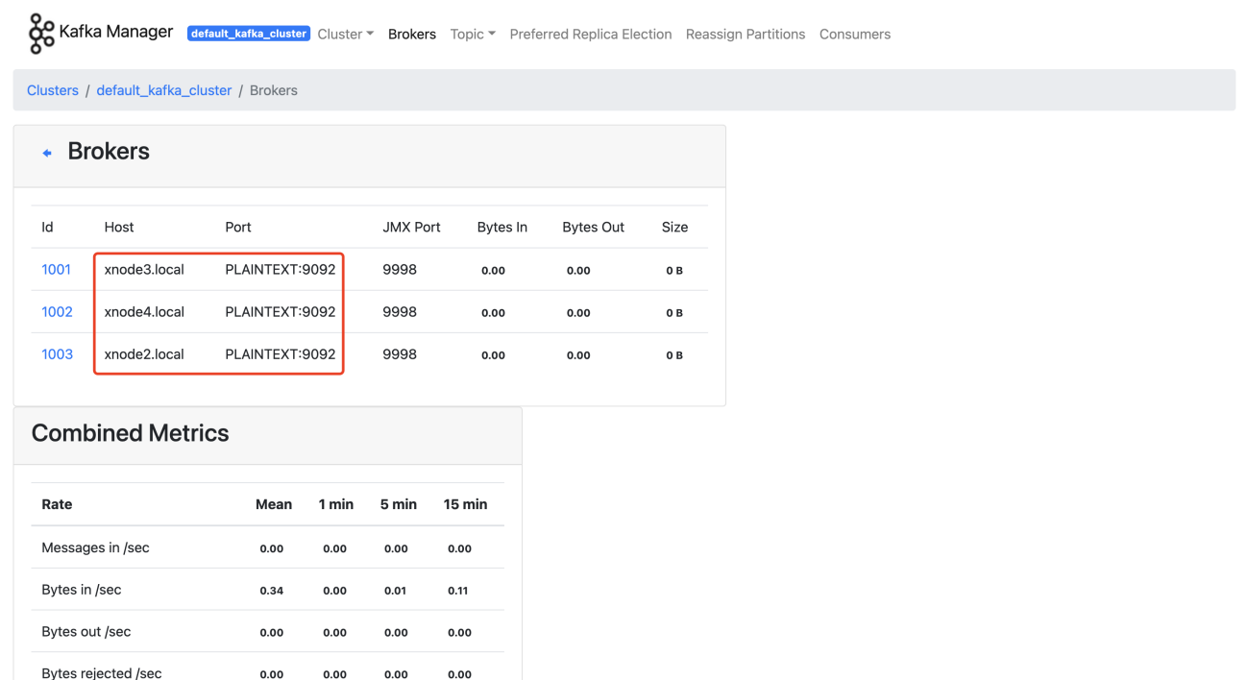Click PLAINTEXT:9092 port for xnode4.local

click(281, 312)
